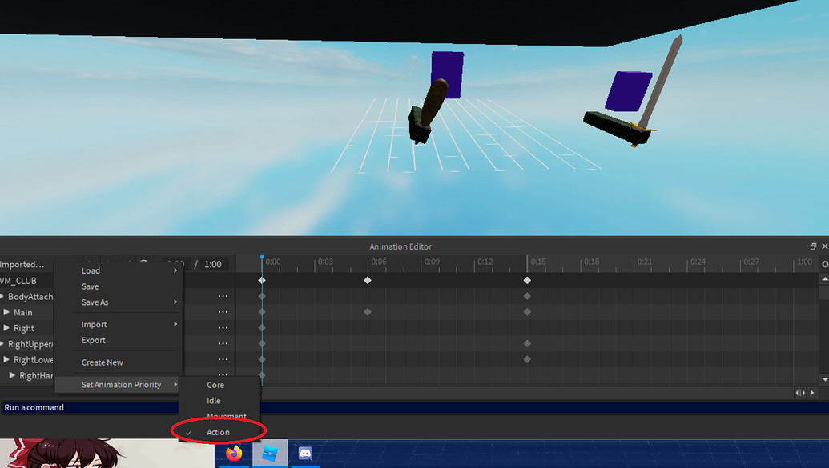The height and width of the screenshot is (468, 829).
Task: Select the Right track label
Action: 24,328
